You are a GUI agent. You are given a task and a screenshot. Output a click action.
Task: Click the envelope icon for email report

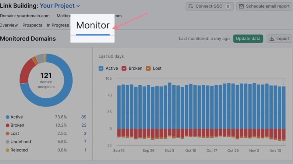pos(241,6)
